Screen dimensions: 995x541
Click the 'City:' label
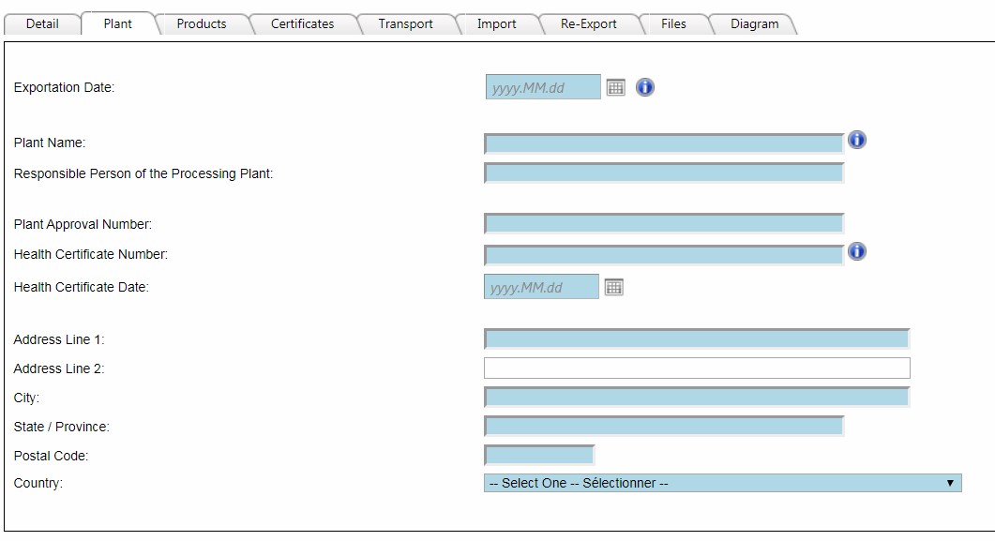[x=26, y=398]
